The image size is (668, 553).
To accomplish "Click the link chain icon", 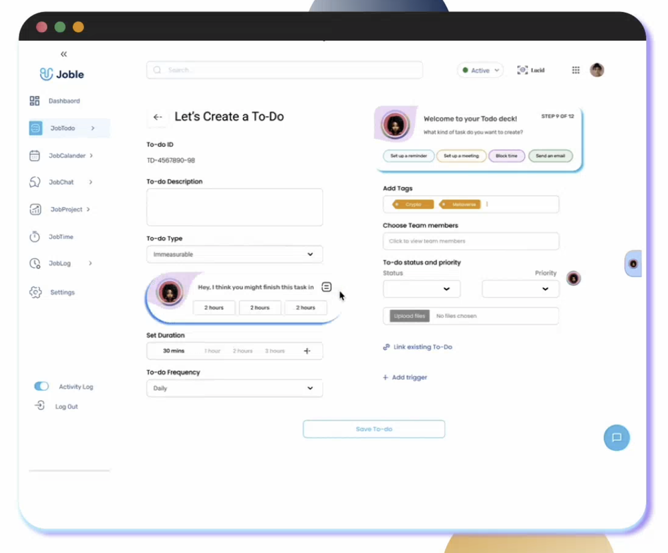I will pyautogui.click(x=386, y=347).
